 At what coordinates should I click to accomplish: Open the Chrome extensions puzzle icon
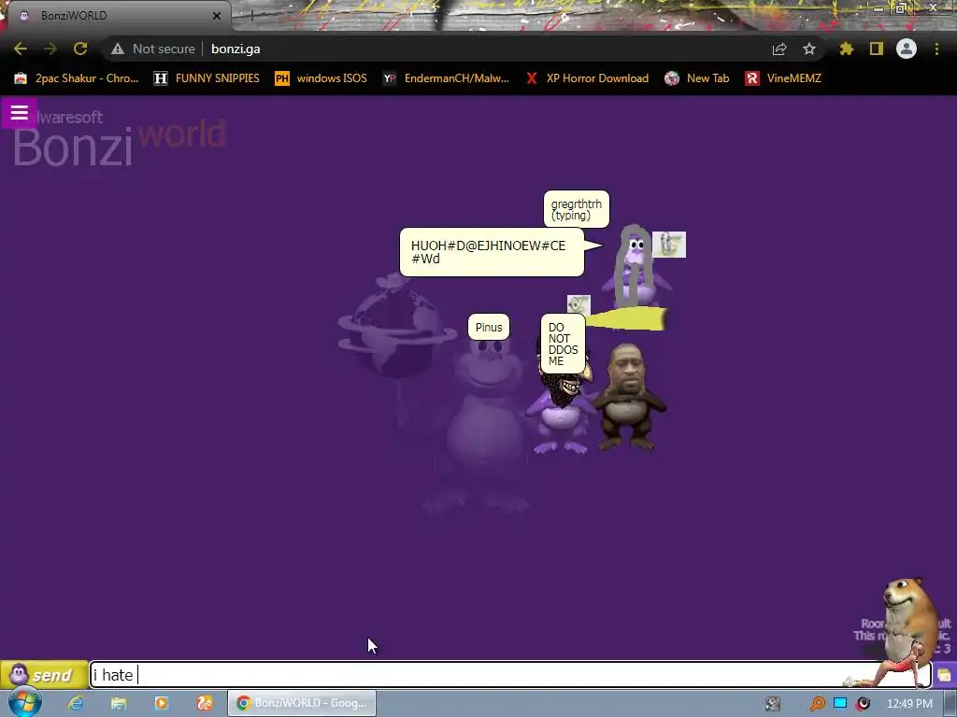[847, 49]
